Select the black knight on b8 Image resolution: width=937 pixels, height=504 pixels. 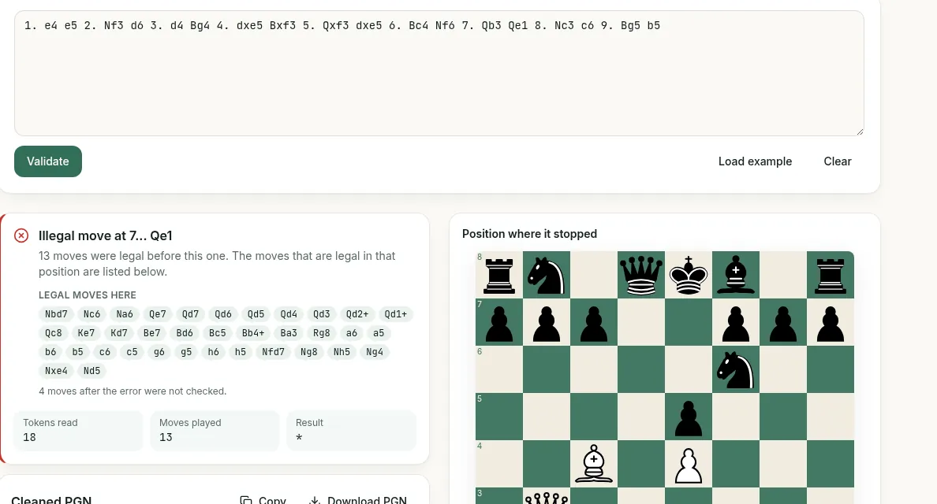[546, 275]
